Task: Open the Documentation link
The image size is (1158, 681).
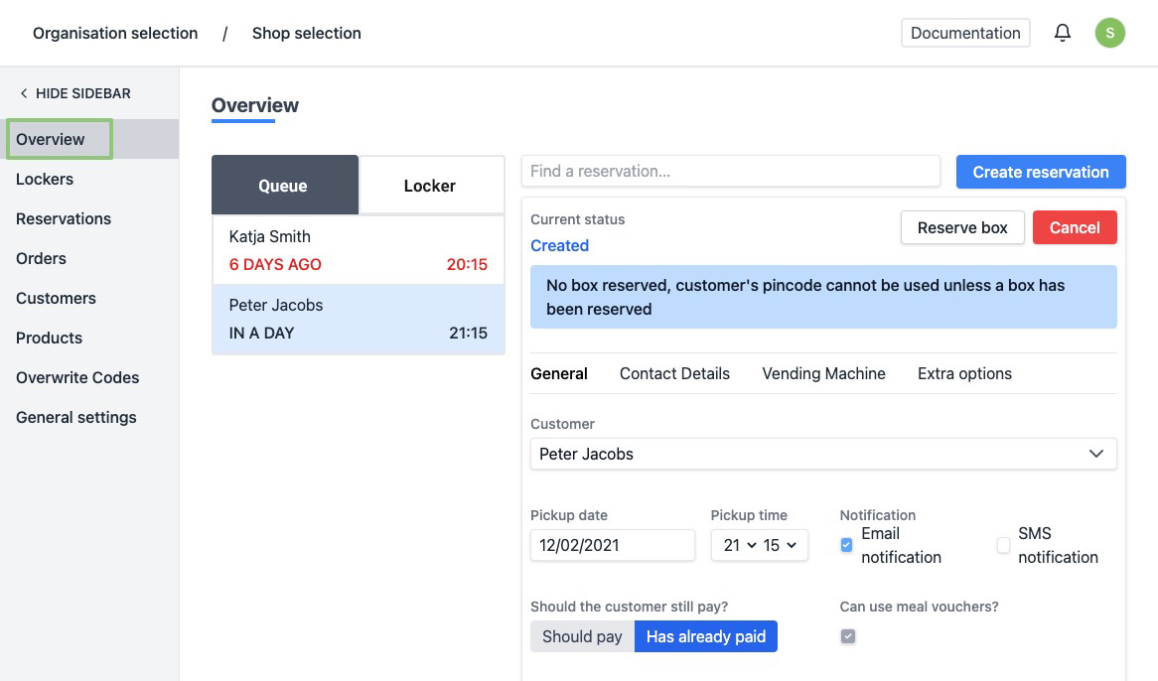Action: [x=964, y=33]
